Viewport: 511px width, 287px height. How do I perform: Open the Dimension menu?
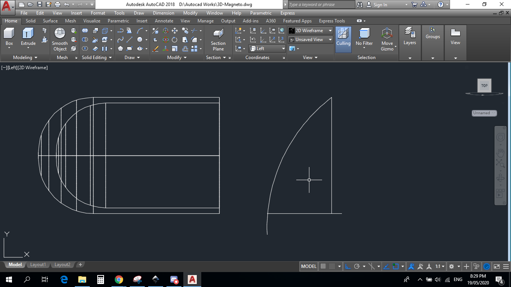tap(163, 13)
